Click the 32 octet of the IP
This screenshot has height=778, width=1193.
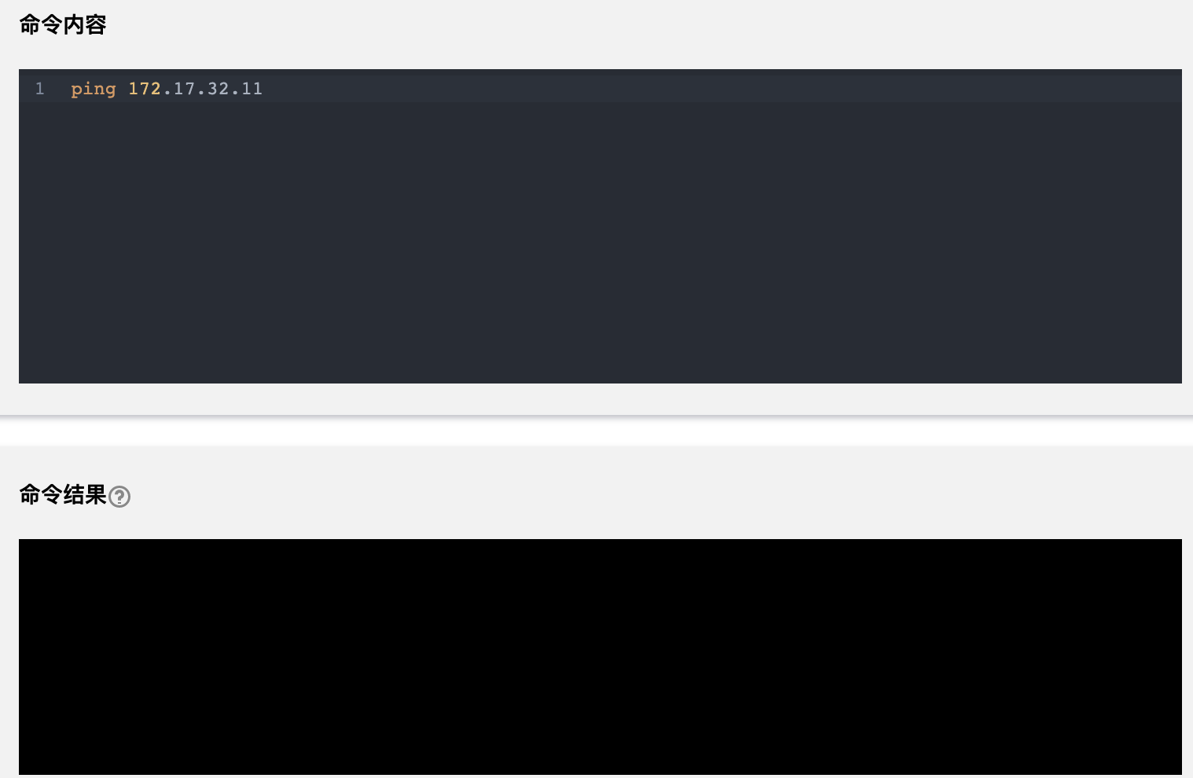(218, 89)
